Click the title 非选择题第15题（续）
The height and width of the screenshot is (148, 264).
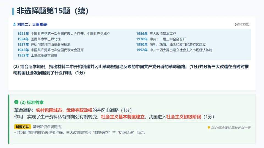(53, 11)
